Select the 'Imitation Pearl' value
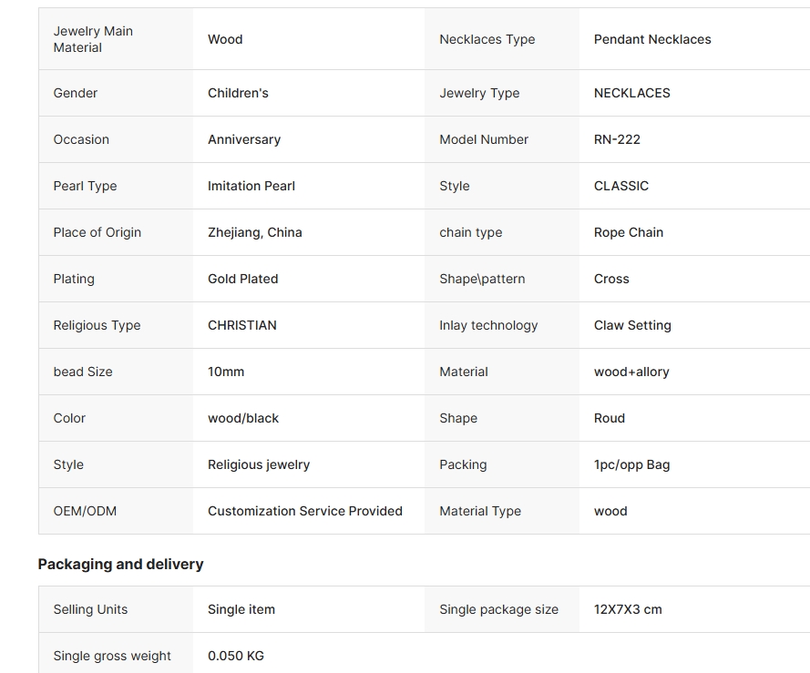The width and height of the screenshot is (810, 673). click(251, 186)
